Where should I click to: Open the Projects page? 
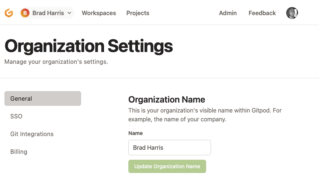click(138, 13)
